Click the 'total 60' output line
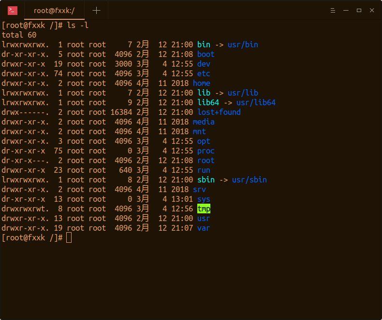The width and height of the screenshot is (382, 320). (x=19, y=35)
